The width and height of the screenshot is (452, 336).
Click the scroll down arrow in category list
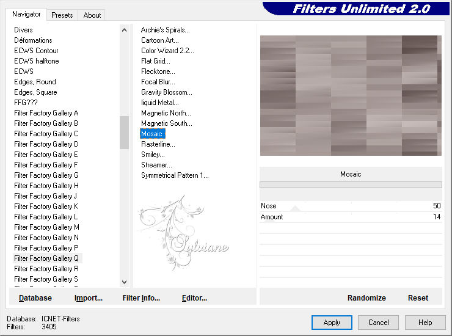(124, 282)
